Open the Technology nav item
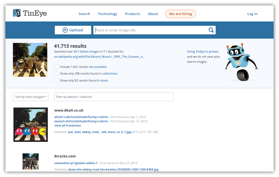This screenshot has width=279, height=177. (x=108, y=14)
